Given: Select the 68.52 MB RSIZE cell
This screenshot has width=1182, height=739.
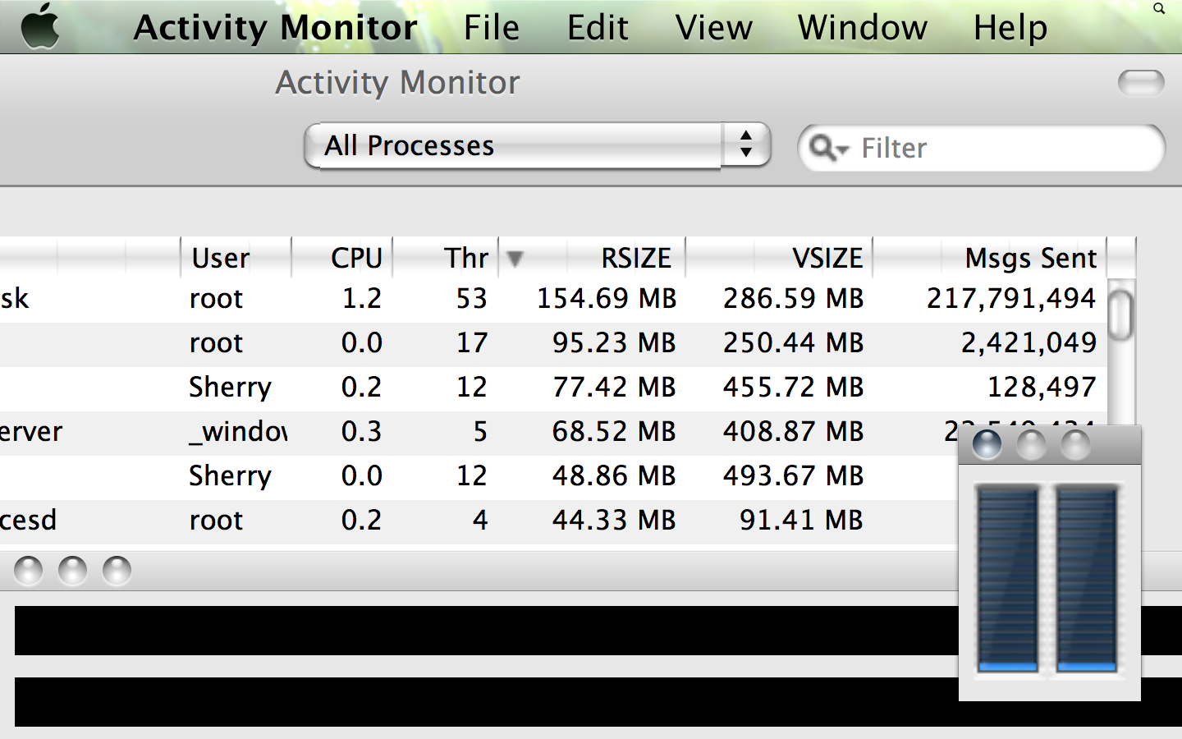Looking at the screenshot, I should (x=614, y=431).
